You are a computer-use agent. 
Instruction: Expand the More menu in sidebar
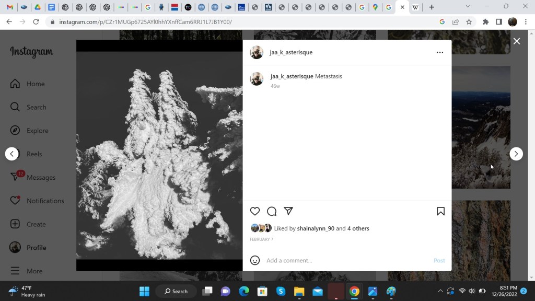click(x=34, y=271)
